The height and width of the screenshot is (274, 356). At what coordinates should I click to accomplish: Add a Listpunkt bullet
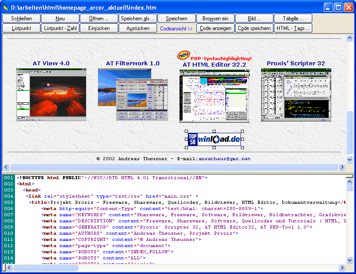click(21, 28)
